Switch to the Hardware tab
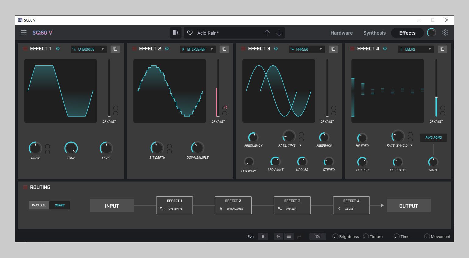The width and height of the screenshot is (469, 258). [341, 33]
